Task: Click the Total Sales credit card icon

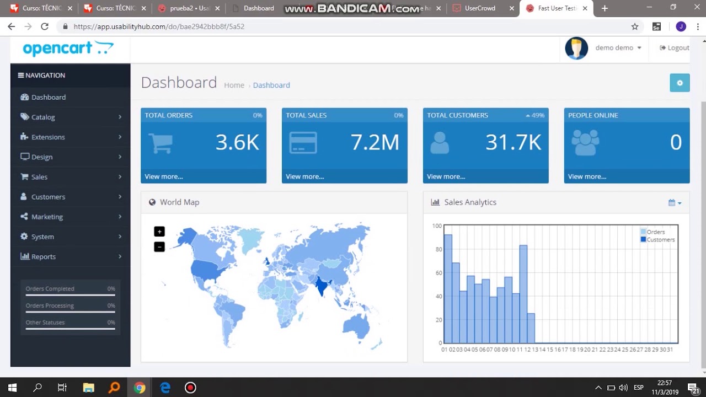Action: pos(303,143)
